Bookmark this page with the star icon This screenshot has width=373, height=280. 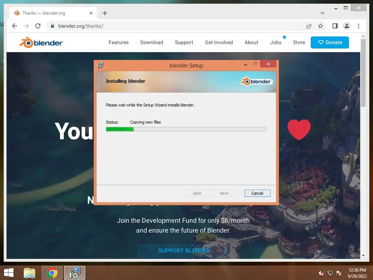(x=321, y=26)
